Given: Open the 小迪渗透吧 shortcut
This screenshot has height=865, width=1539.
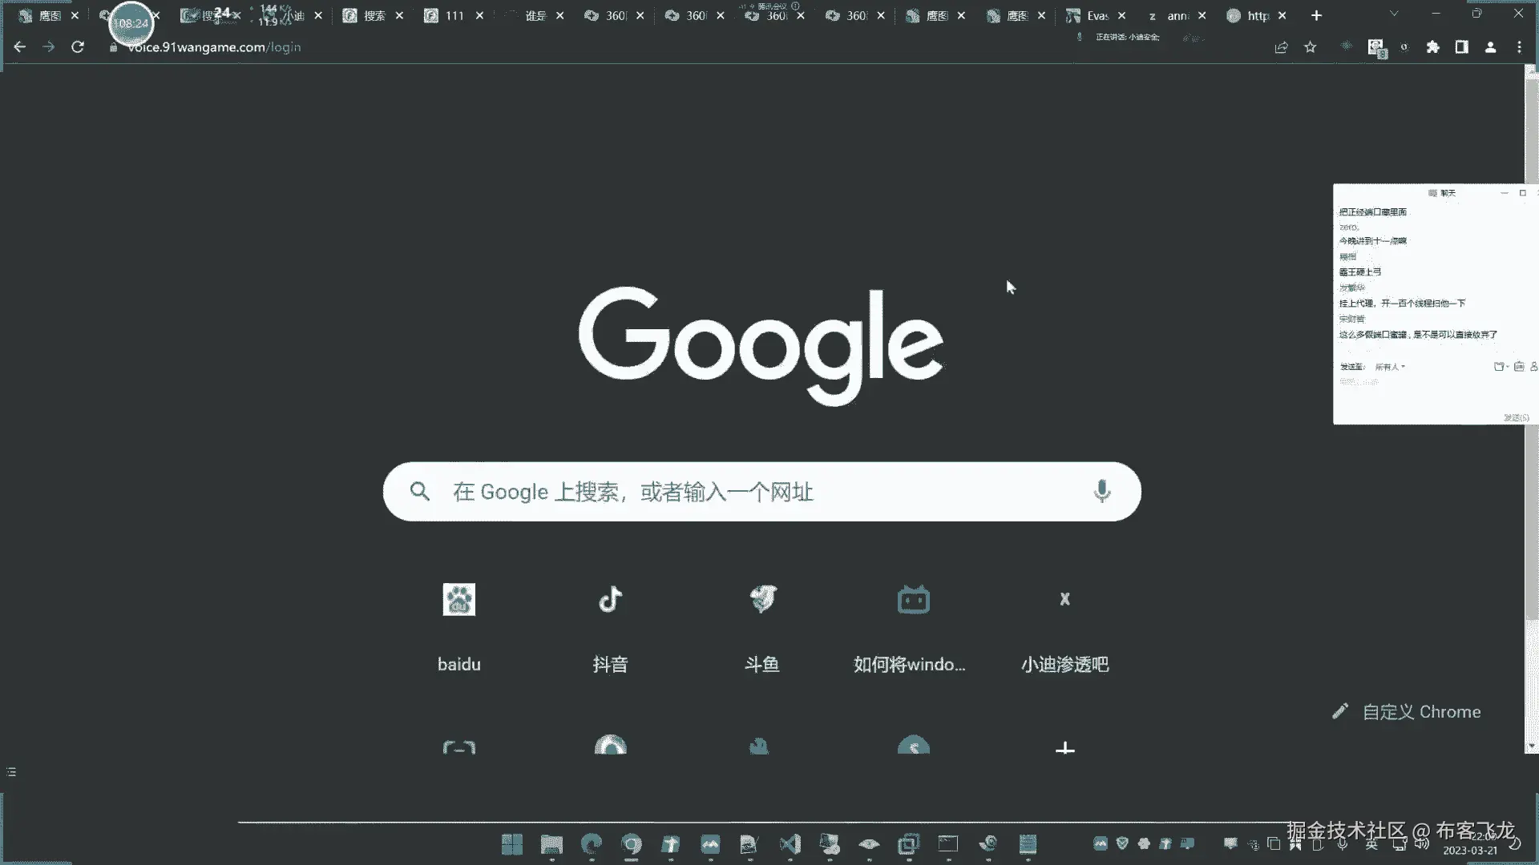Looking at the screenshot, I should 1064,599.
